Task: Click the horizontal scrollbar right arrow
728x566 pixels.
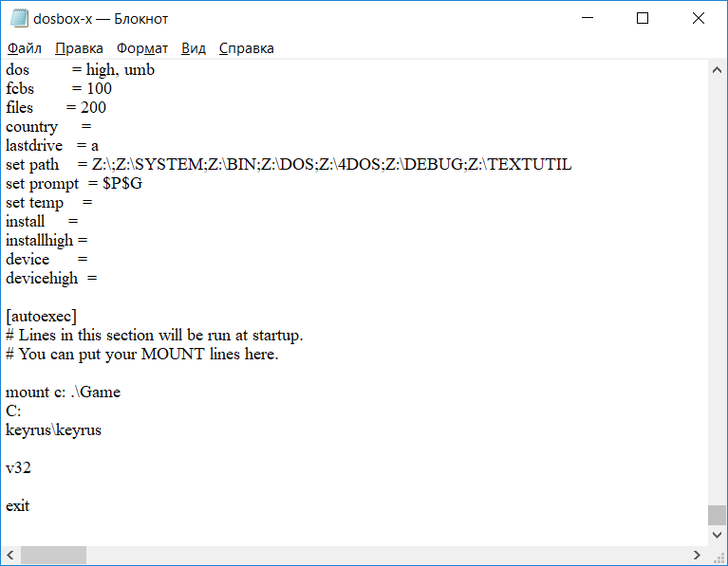Action: [697, 556]
